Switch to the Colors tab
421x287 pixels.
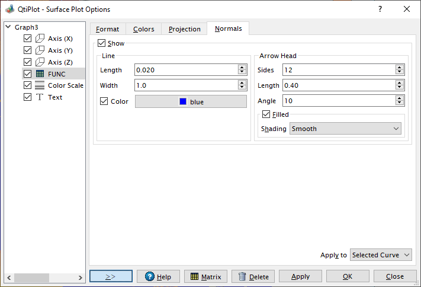tap(143, 29)
